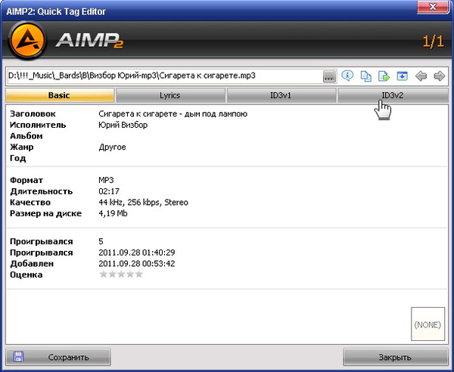The height and width of the screenshot is (372, 454).
Task: Click the 'Исполнитель' label
Action: pyautogui.click(x=38, y=125)
